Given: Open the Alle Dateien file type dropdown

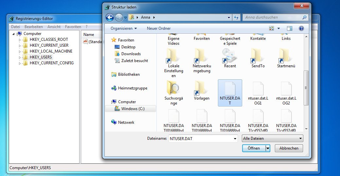Looking at the screenshot, I should pos(272,138).
